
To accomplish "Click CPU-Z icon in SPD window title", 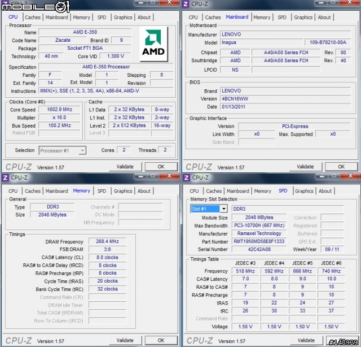I will pos(186,177).
